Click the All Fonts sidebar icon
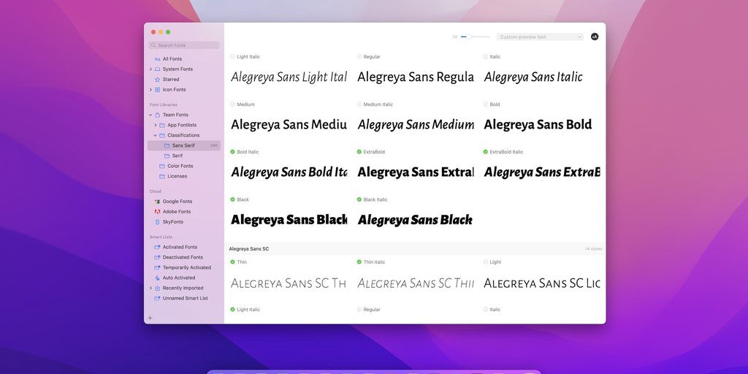This screenshot has height=374, width=748. (x=158, y=59)
